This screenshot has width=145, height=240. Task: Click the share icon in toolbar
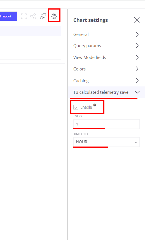point(33,16)
